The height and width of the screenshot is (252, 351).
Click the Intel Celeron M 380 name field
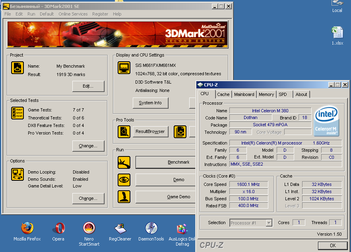(x=270, y=111)
